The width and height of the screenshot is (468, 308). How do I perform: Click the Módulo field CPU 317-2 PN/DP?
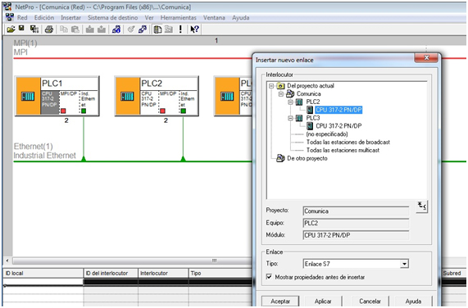pyautogui.click(x=356, y=235)
